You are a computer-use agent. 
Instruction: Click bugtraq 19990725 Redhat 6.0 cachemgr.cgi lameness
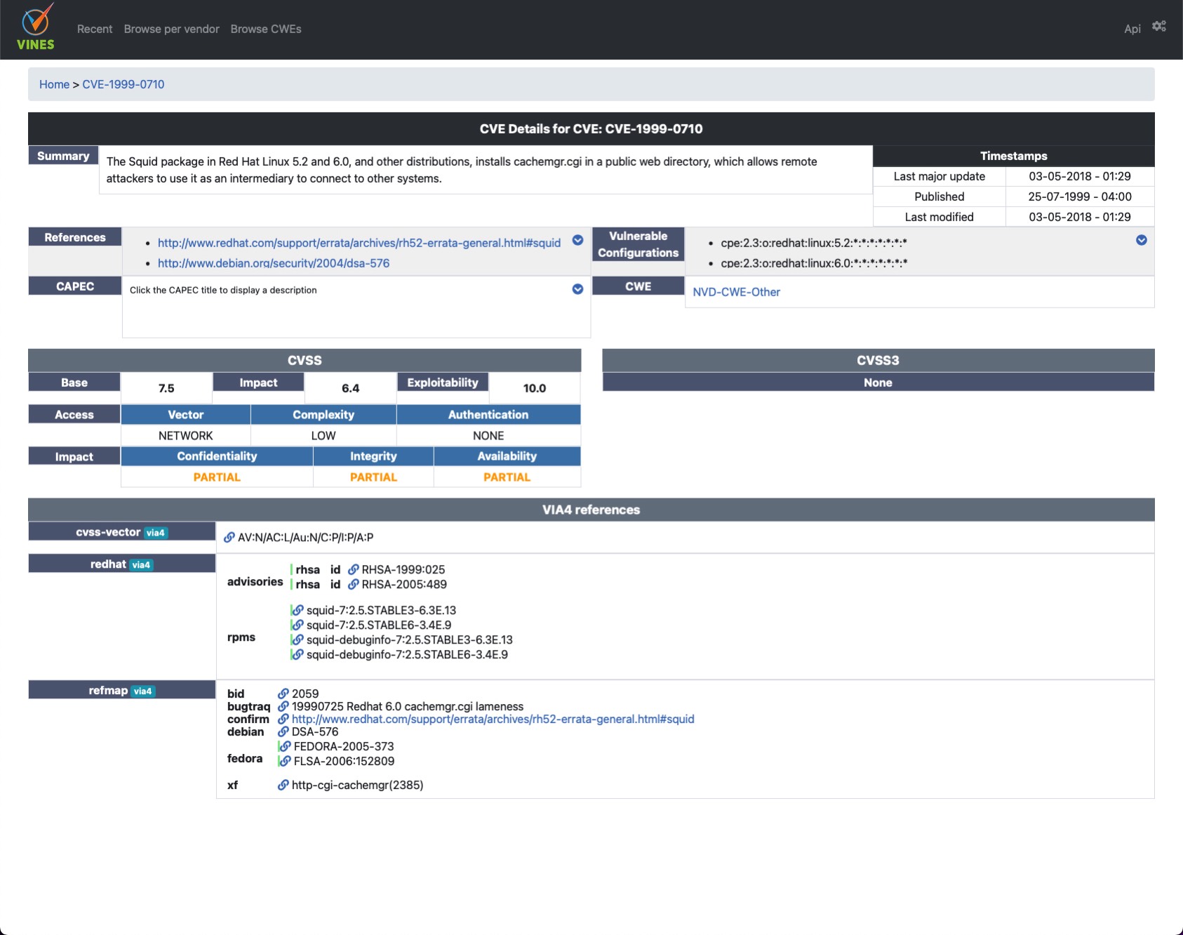coord(408,706)
